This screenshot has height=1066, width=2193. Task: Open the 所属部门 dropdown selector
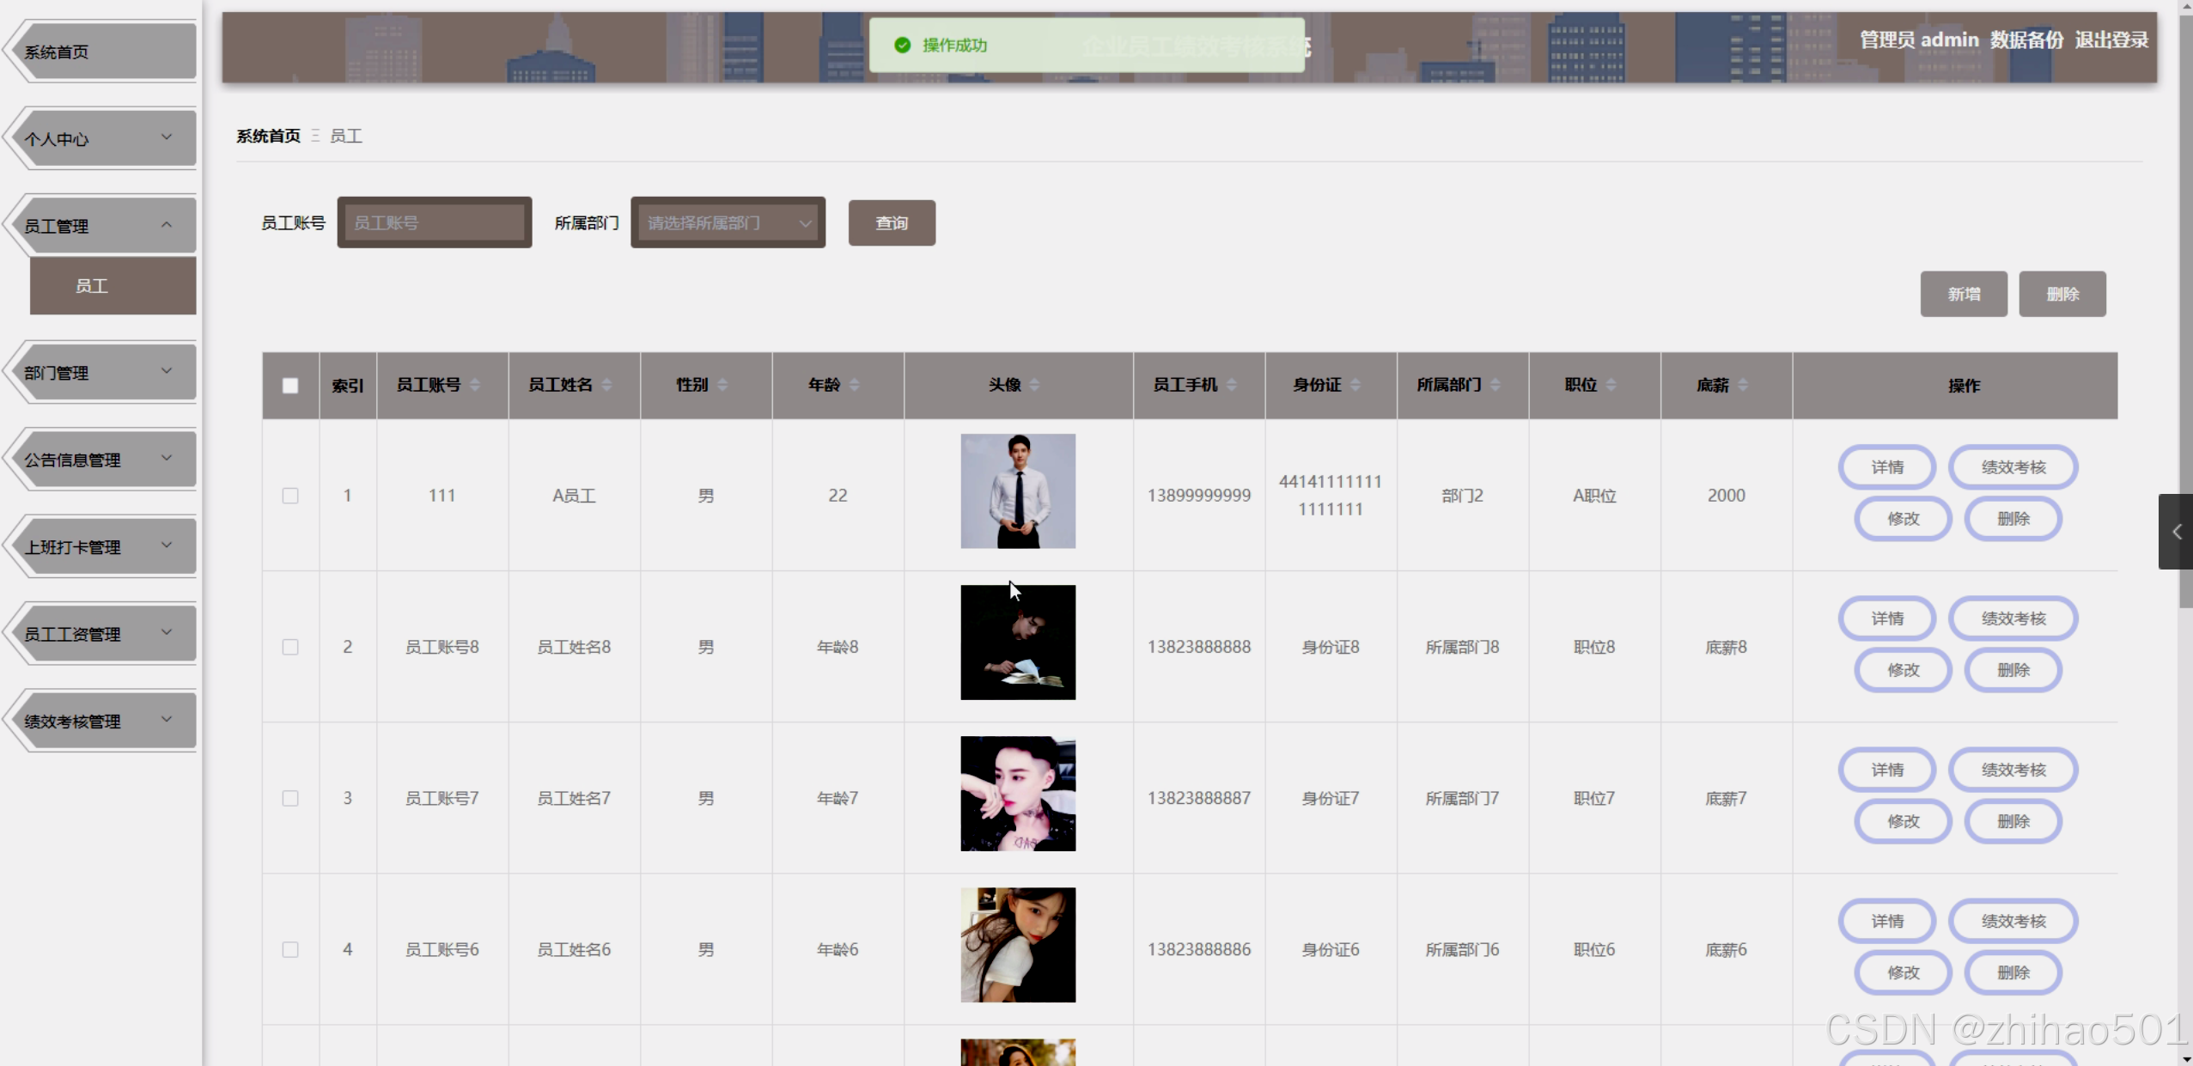728,223
